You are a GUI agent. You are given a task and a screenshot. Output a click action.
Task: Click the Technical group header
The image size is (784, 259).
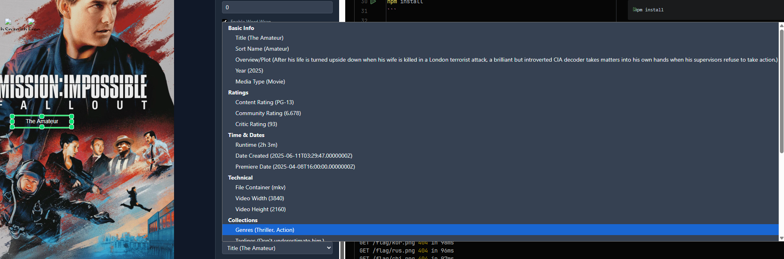point(240,178)
